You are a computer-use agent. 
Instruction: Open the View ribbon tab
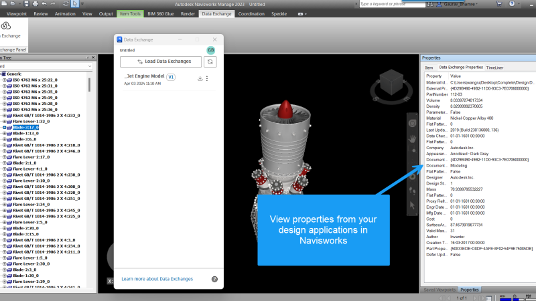coord(87,13)
